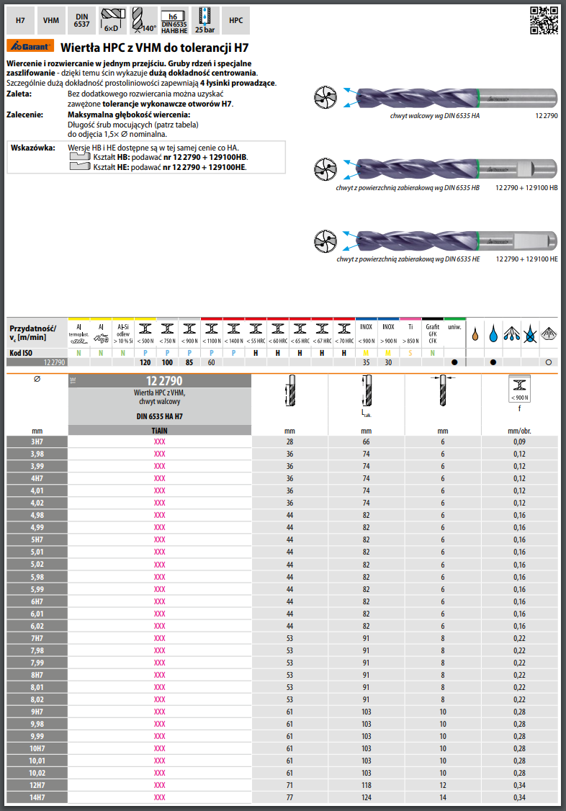Click the spray mist cooling icon
This screenshot has width=566, height=811.
click(512, 333)
